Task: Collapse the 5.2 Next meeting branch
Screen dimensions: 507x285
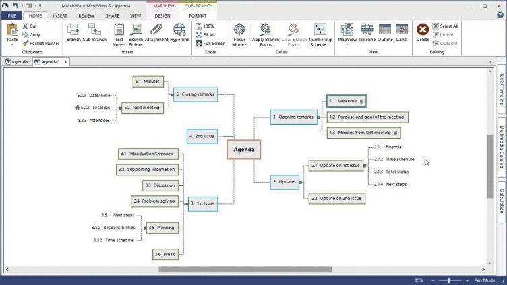Action: [x=120, y=108]
